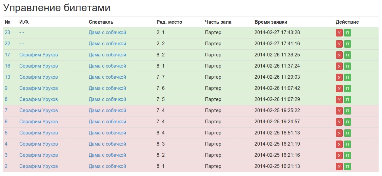
Task: Open Дама с собачкой link in row 2
Action: pyautogui.click(x=107, y=167)
